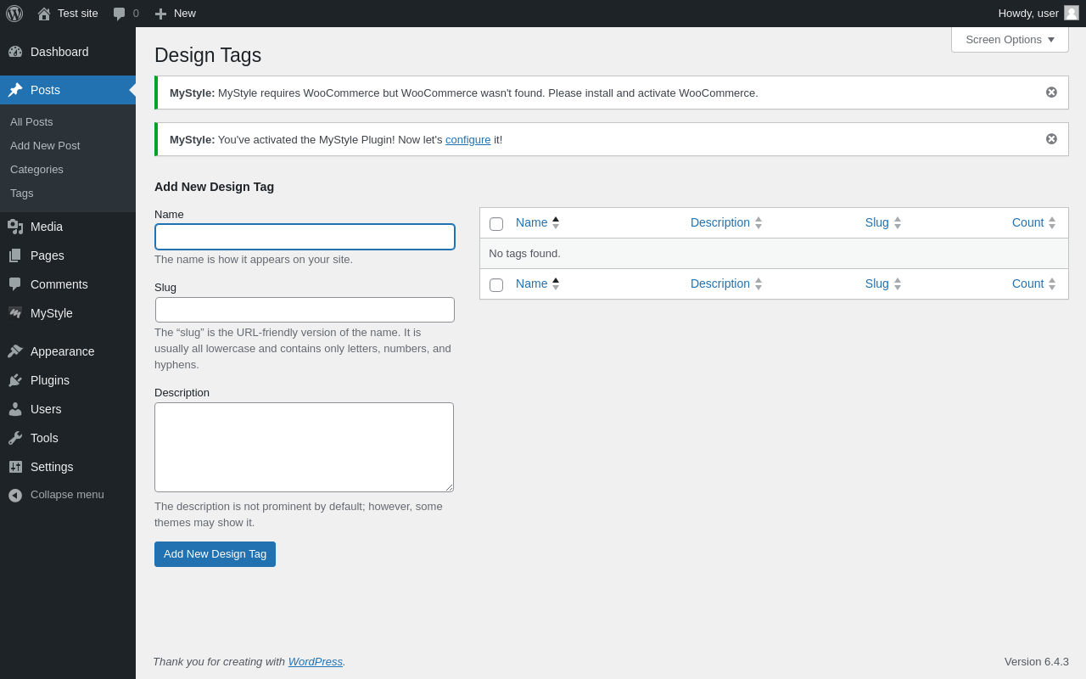Focus the Slug text field
1086x679 pixels.
(305, 310)
